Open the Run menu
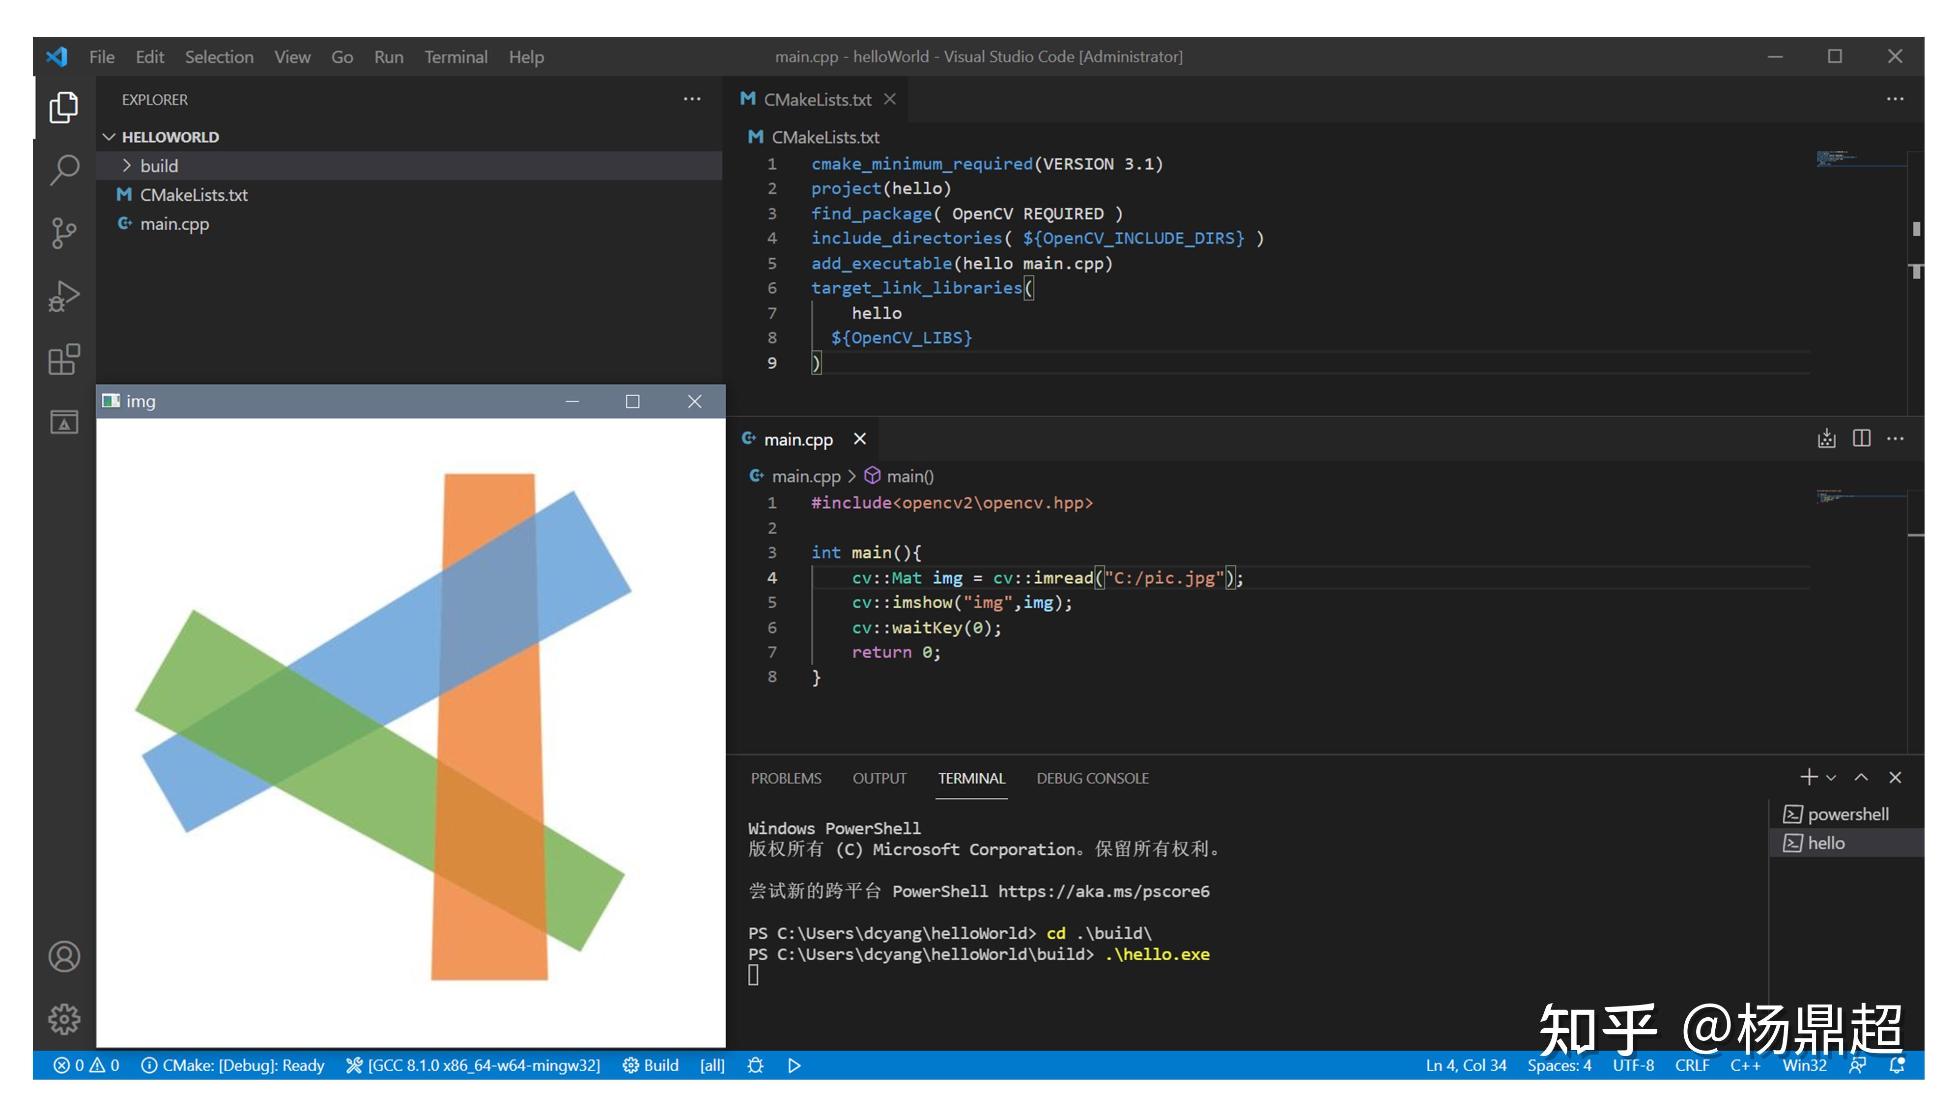This screenshot has width=1957, height=1113. click(x=389, y=56)
